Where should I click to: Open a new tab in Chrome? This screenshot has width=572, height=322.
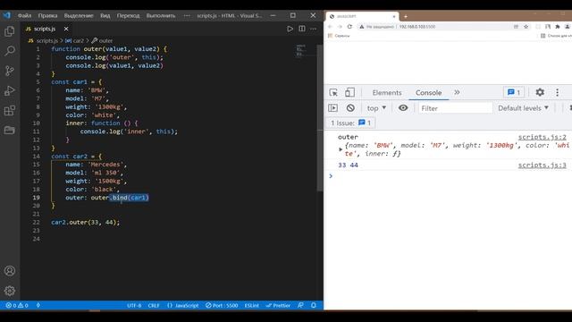click(x=405, y=16)
